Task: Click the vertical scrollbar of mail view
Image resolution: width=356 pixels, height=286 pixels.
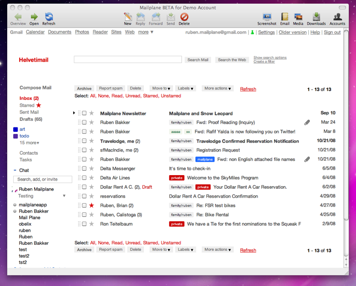Action: (346, 125)
